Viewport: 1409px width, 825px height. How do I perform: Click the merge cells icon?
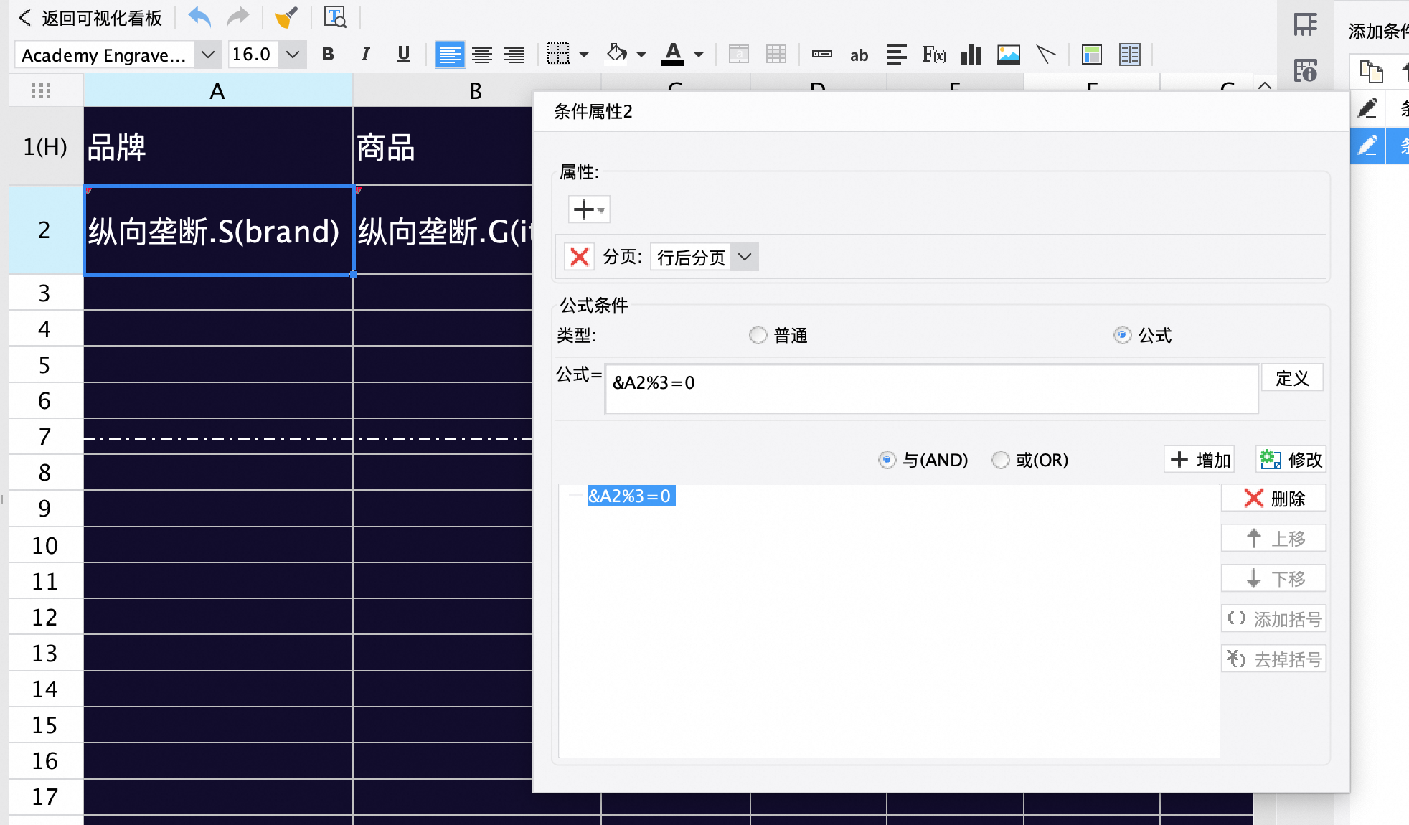739,55
